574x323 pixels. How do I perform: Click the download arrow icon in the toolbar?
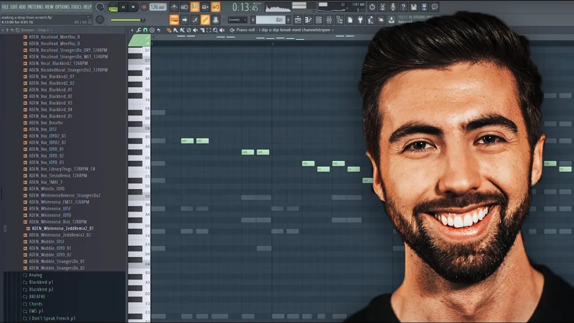391,20
